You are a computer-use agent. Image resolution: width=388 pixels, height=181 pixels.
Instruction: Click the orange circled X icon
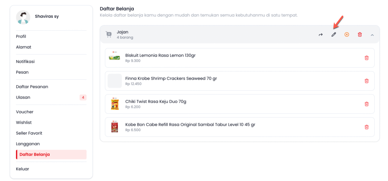[x=347, y=35]
